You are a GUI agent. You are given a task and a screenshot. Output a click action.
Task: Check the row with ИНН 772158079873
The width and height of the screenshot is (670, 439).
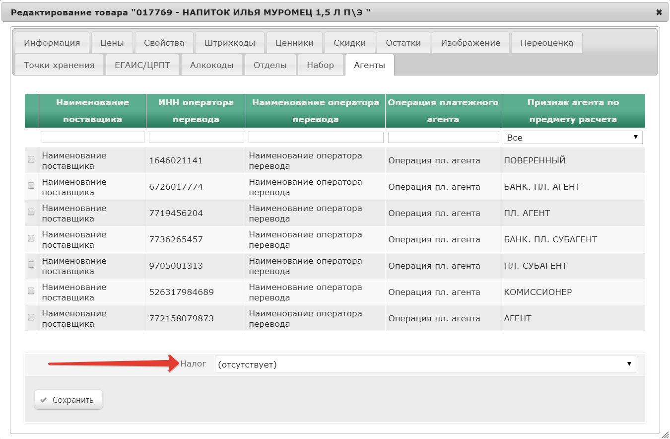pos(31,317)
